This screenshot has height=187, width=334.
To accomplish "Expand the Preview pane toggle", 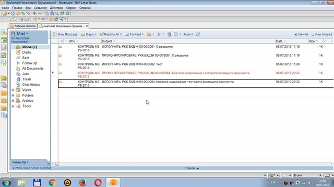I will (192, 168).
